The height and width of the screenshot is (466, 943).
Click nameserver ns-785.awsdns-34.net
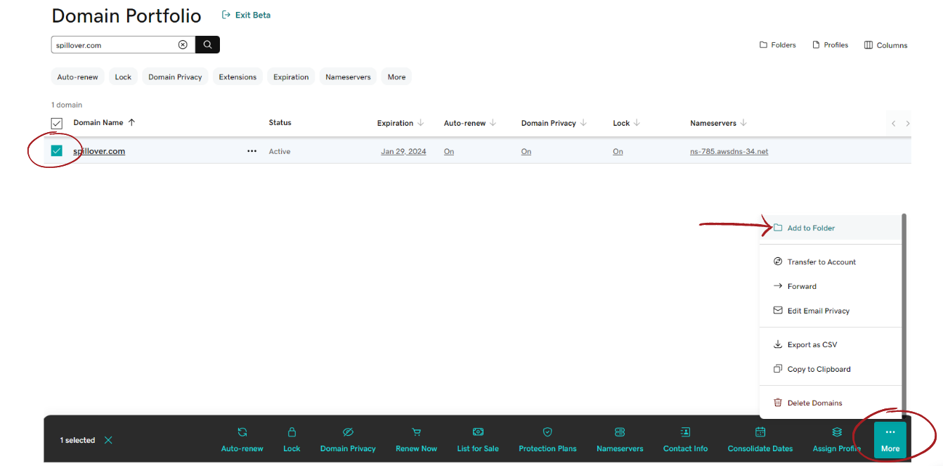click(x=729, y=151)
